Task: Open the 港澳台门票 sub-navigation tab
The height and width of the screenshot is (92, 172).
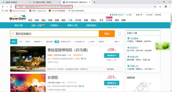Action: click(72, 25)
